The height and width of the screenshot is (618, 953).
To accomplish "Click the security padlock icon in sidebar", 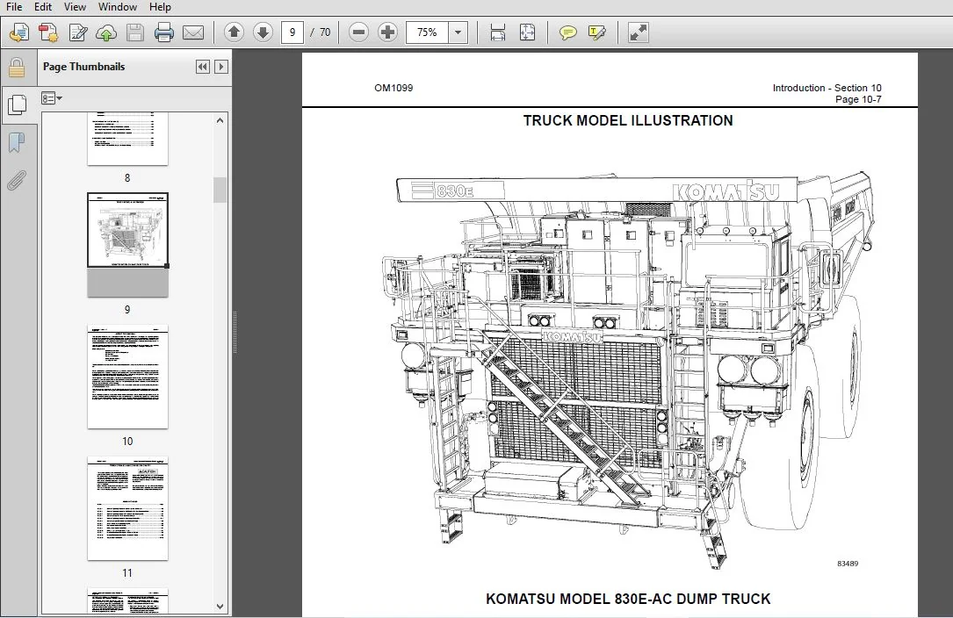I will pos(17,68).
